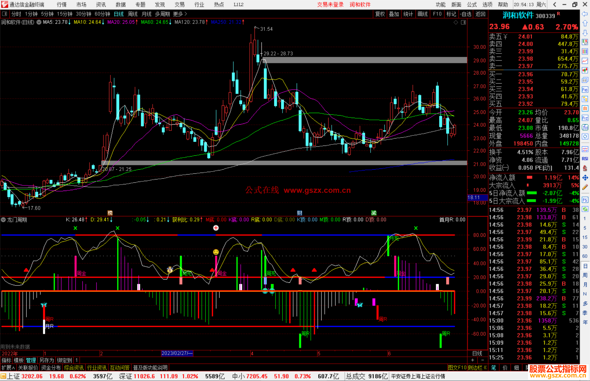Zoom in chart with the + button
Screen dimensions: 590x381
coord(473,360)
